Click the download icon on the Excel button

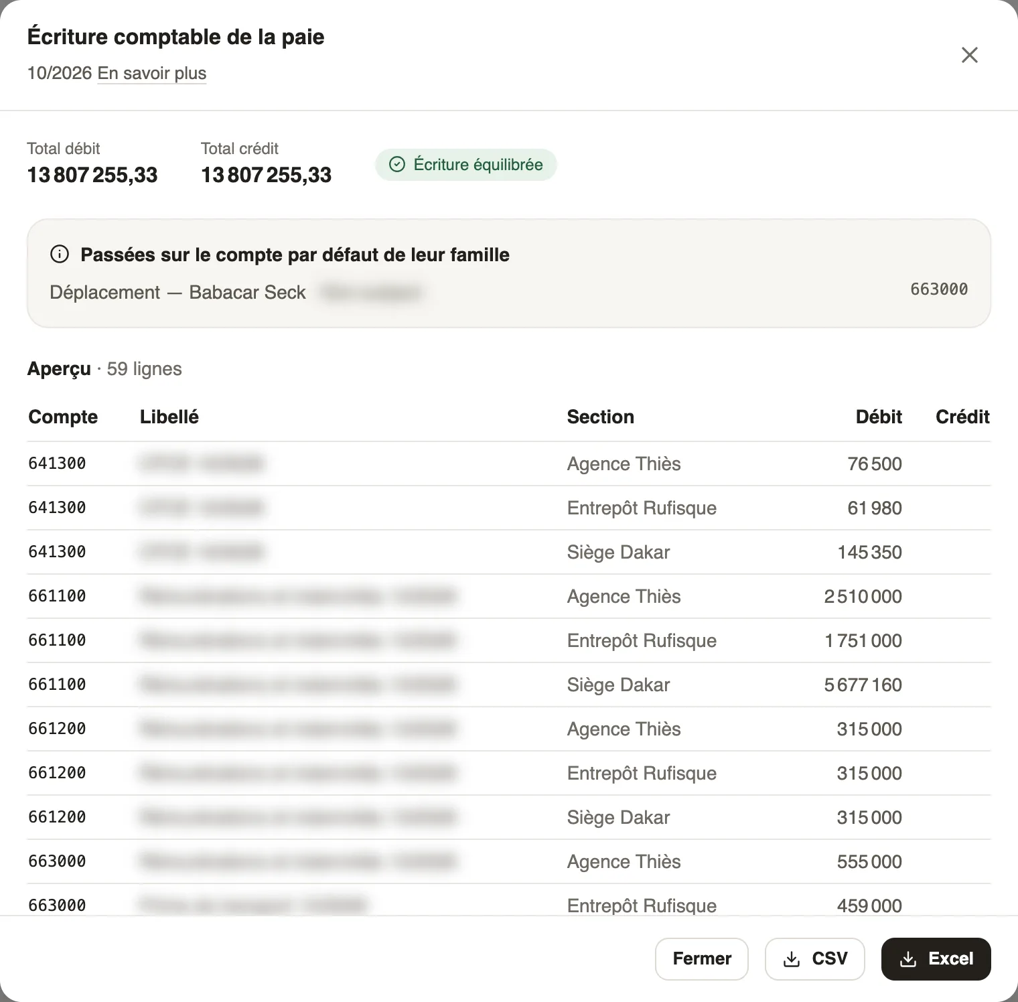[x=908, y=959]
